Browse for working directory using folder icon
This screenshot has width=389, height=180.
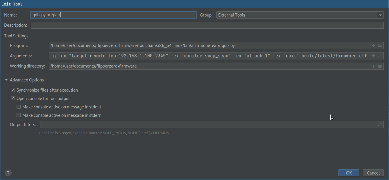click(379, 66)
